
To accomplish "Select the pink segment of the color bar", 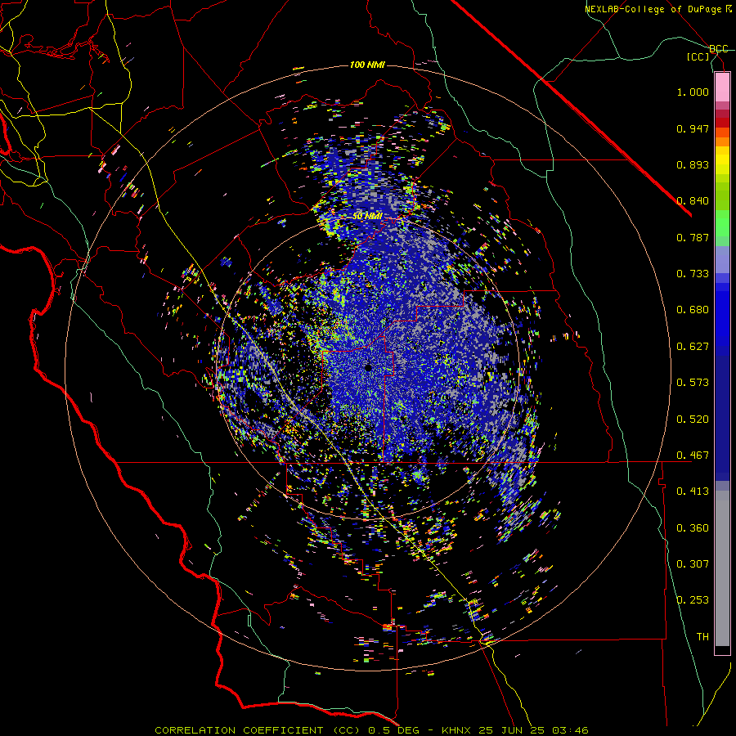I will 722,87.
